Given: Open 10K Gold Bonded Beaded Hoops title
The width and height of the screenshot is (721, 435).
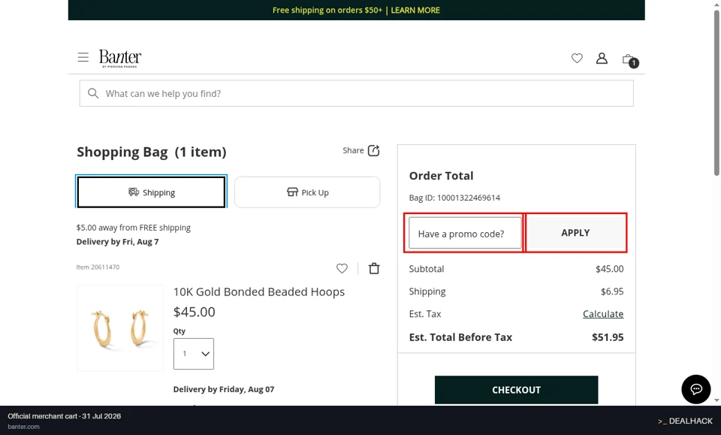Looking at the screenshot, I should coord(259,292).
